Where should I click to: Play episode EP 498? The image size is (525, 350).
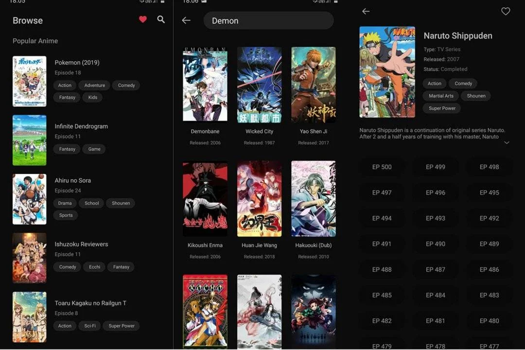click(489, 167)
